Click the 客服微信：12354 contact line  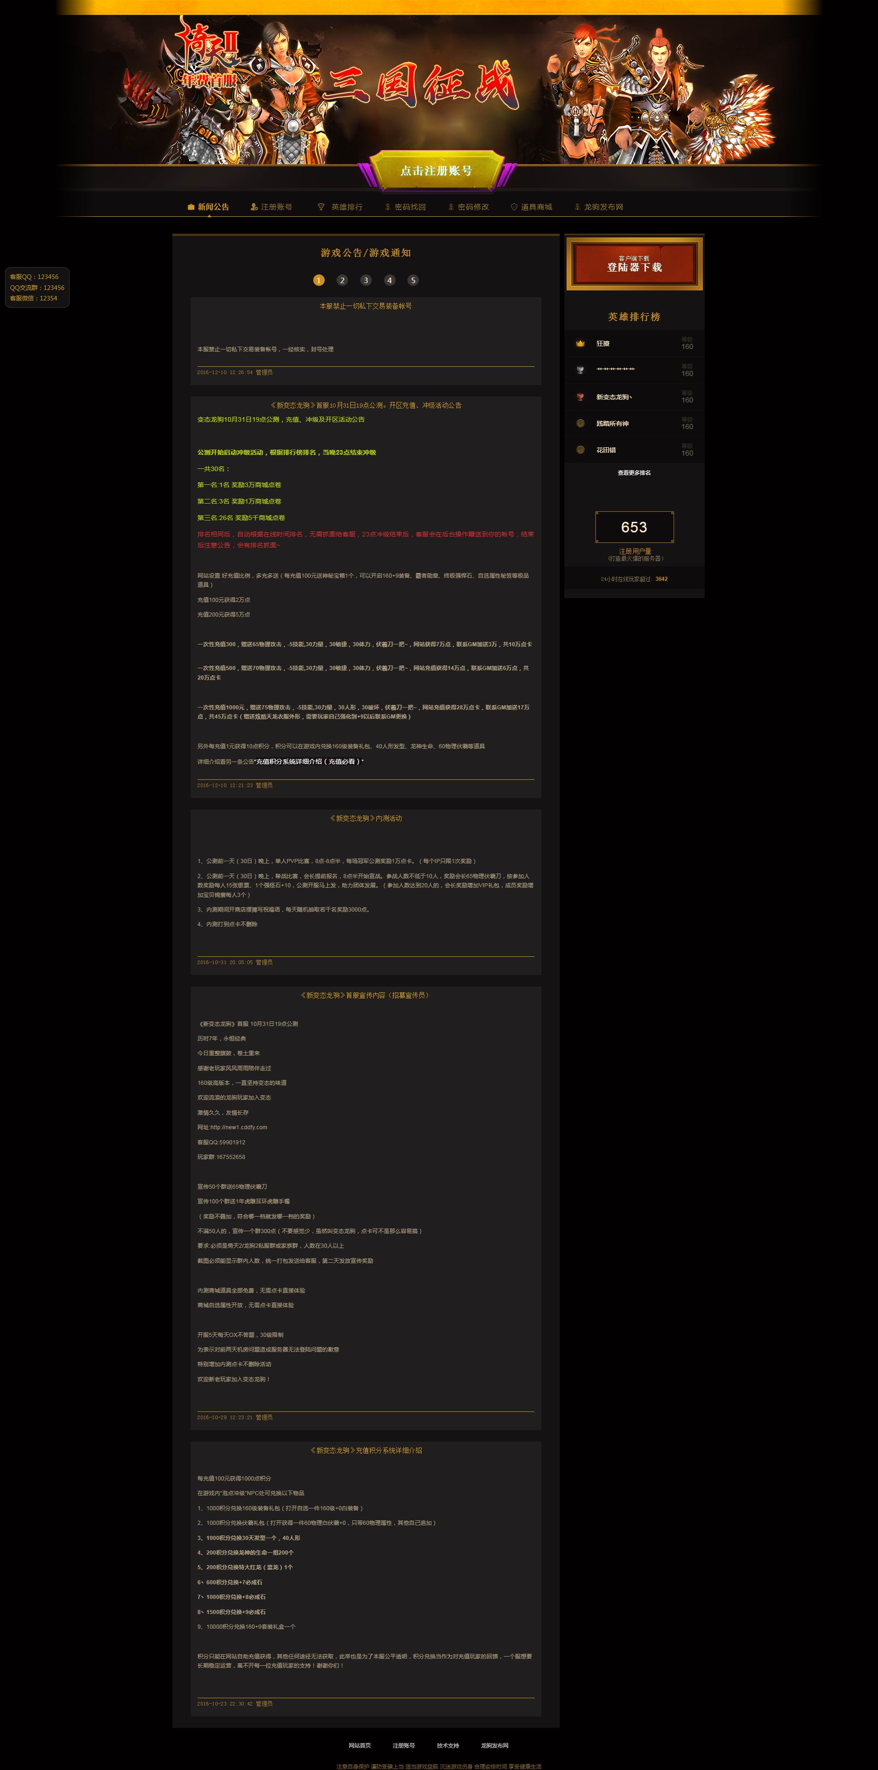34,298
